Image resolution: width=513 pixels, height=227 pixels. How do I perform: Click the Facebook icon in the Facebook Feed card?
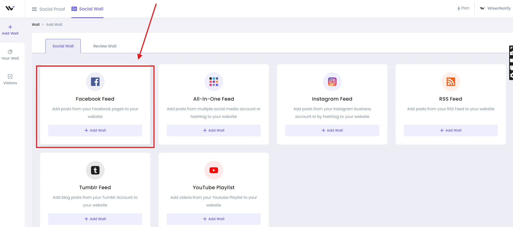(x=95, y=82)
